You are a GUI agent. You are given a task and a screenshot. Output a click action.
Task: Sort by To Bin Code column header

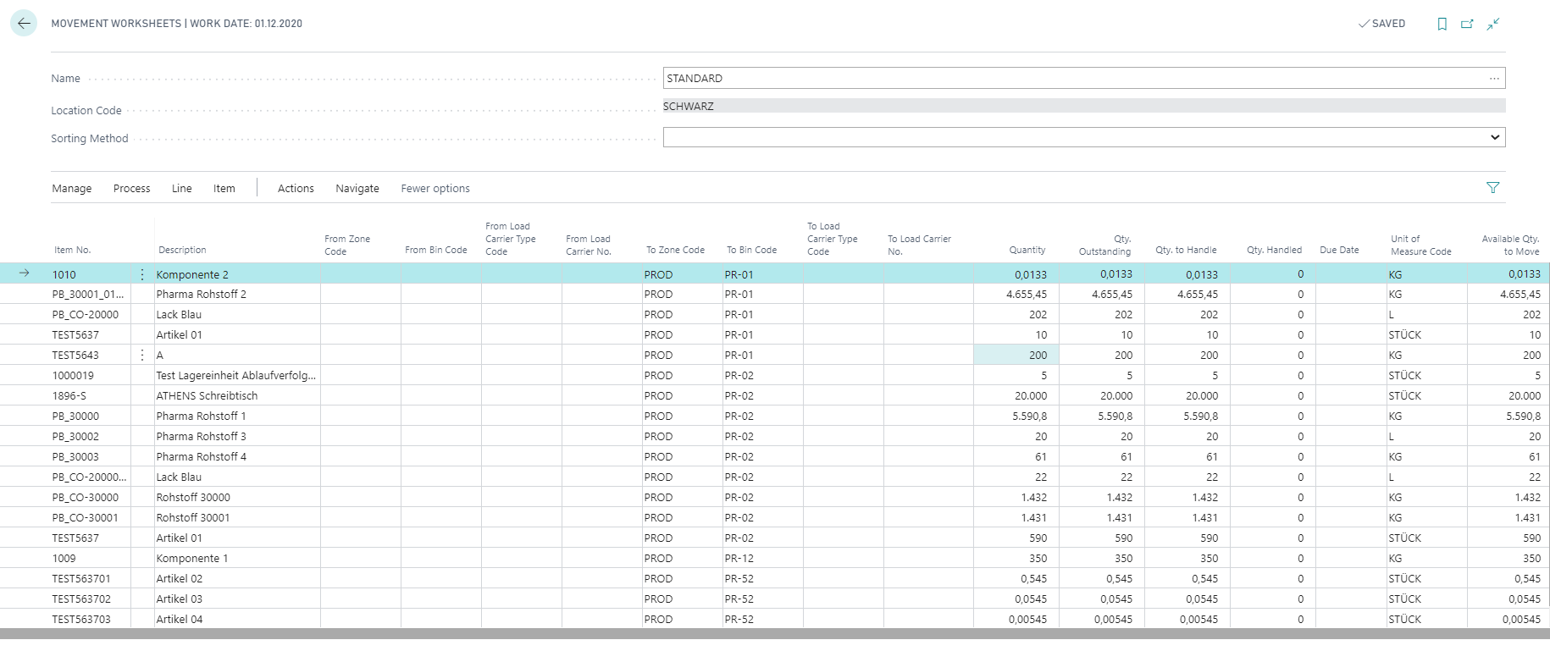(x=752, y=251)
